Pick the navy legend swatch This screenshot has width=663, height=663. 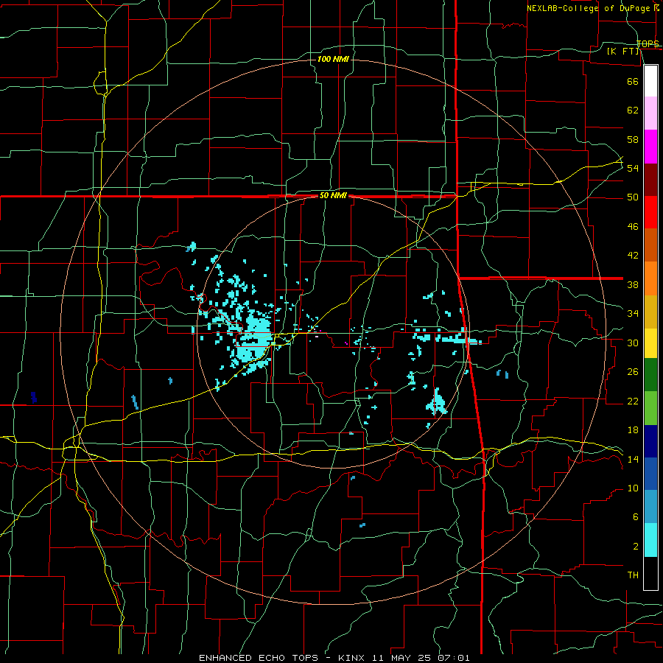[x=650, y=441]
